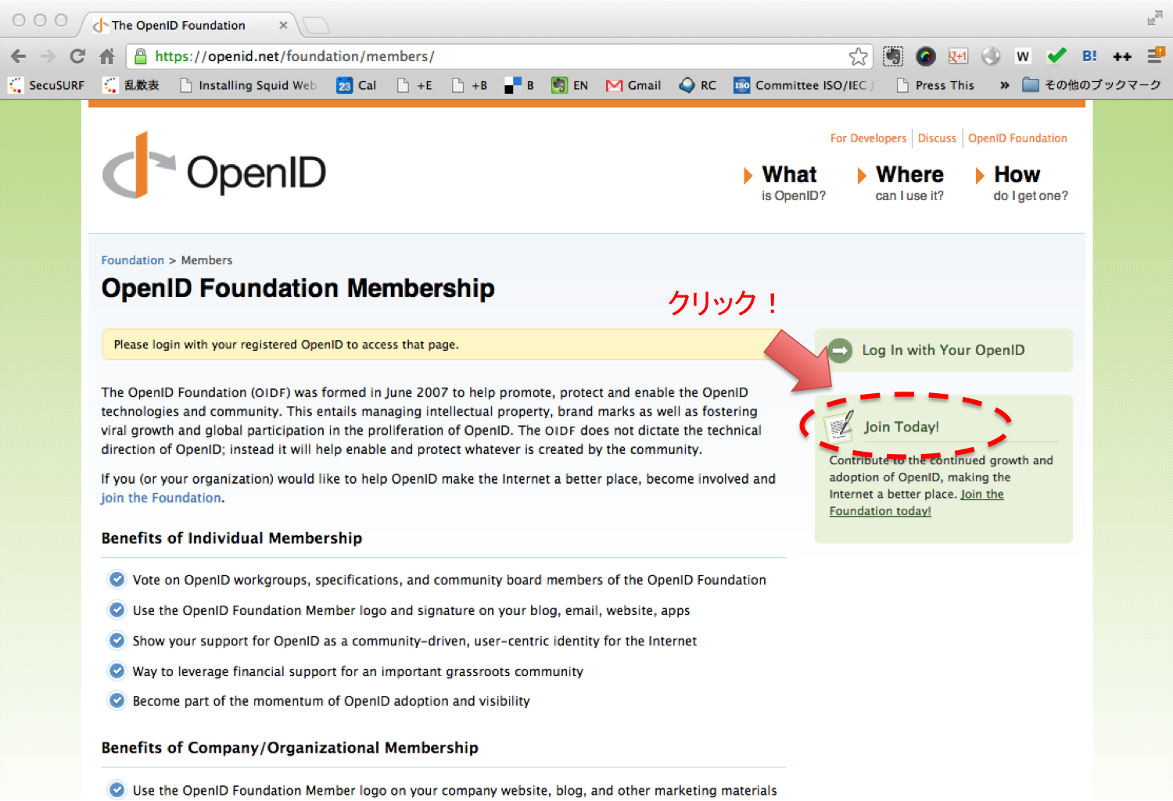
Task: Click the Hatena B! extension icon
Action: 1089,56
